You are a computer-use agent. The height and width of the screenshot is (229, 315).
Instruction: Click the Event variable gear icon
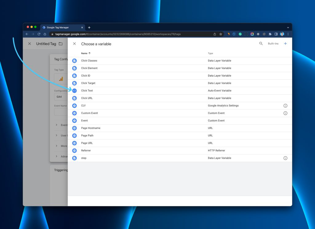click(74, 121)
